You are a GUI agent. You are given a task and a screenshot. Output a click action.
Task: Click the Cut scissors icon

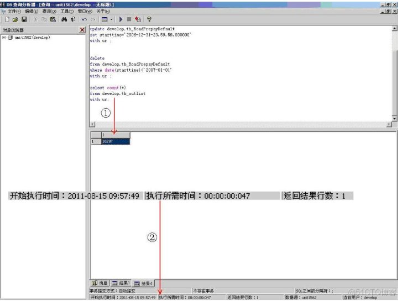pos(35,19)
